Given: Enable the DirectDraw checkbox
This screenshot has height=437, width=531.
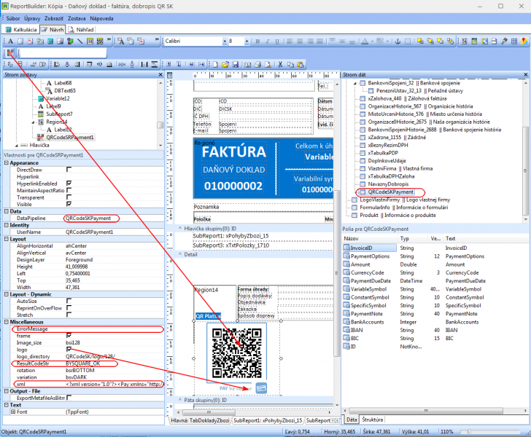Looking at the screenshot, I should [69, 169].
